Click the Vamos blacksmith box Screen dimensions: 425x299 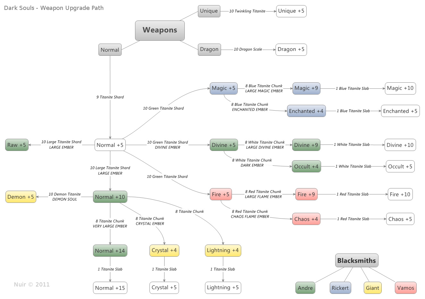(406, 288)
